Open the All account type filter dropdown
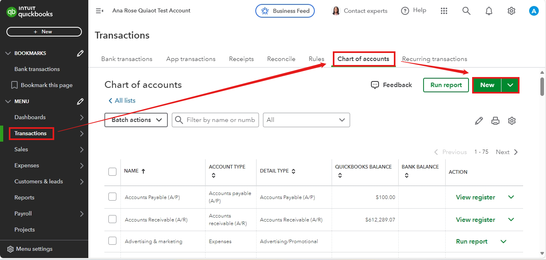Image resolution: width=546 pixels, height=260 pixels. point(306,120)
